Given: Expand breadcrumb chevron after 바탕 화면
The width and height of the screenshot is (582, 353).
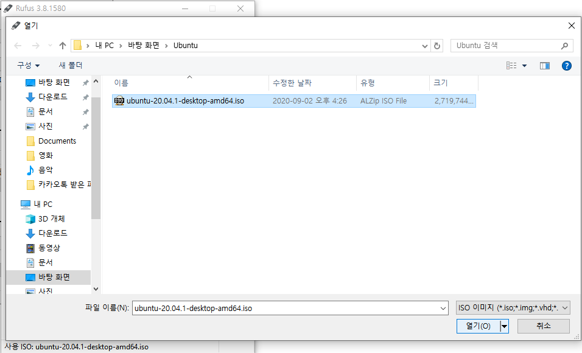Looking at the screenshot, I should 166,46.
